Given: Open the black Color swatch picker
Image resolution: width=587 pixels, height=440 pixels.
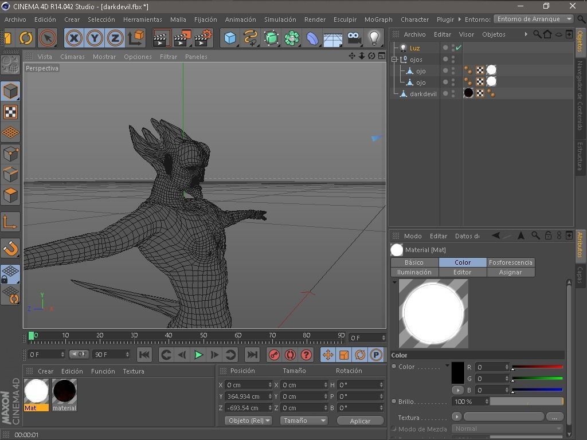Looking at the screenshot, I should [x=458, y=372].
